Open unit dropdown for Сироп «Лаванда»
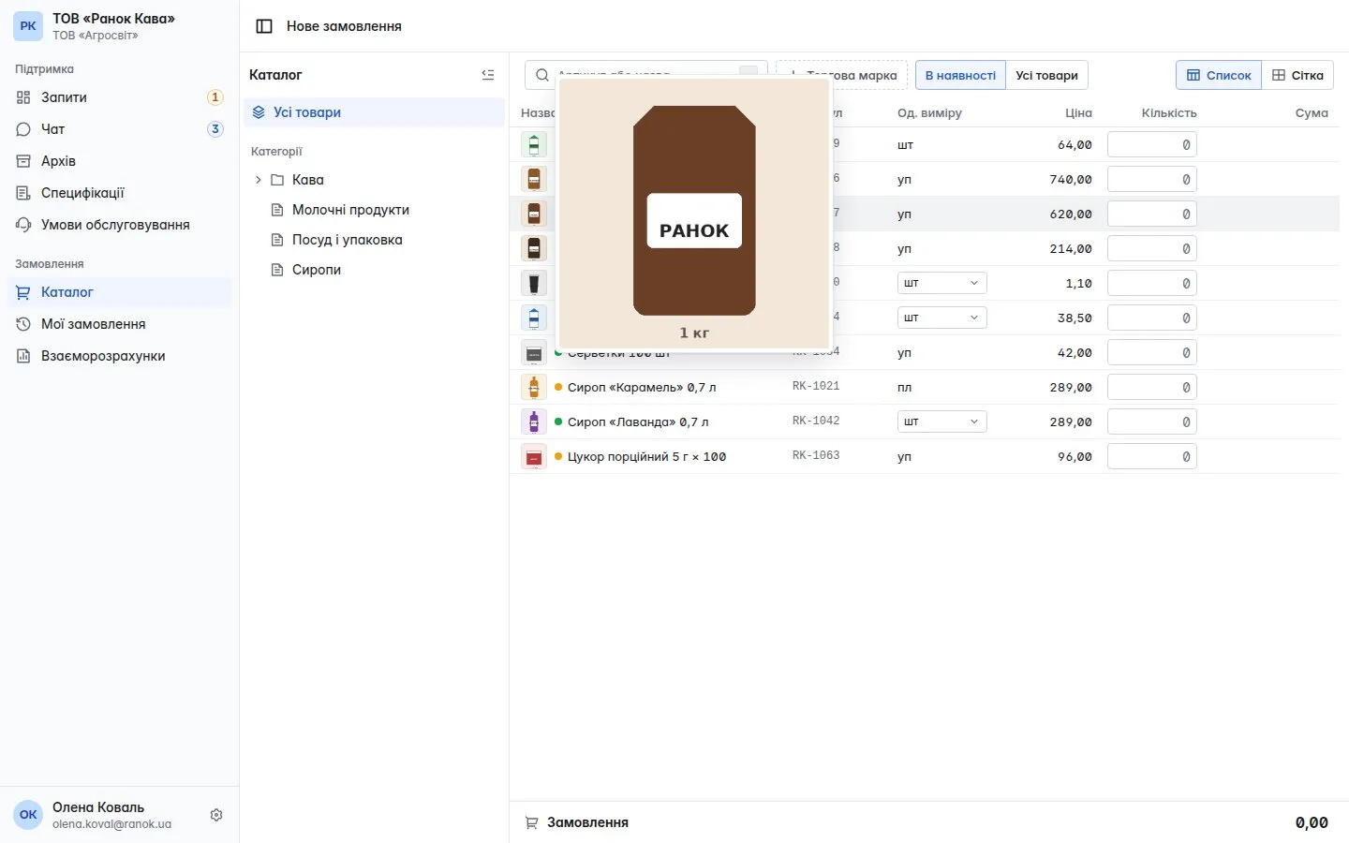Screen dimensions: 1349x843 point(941,421)
